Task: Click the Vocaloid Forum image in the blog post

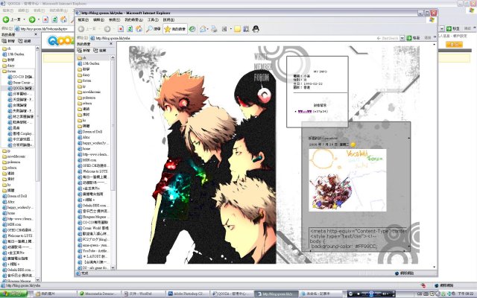Action: [x=347, y=180]
